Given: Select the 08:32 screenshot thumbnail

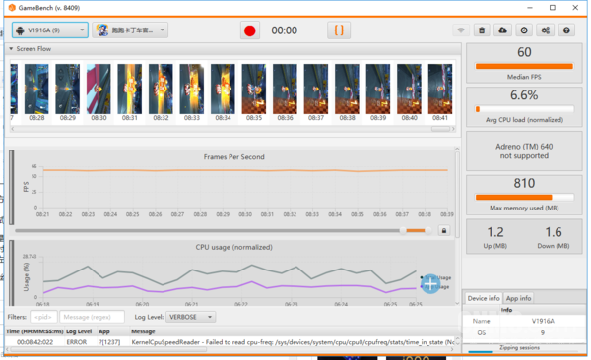Looking at the screenshot, I should tap(161, 89).
